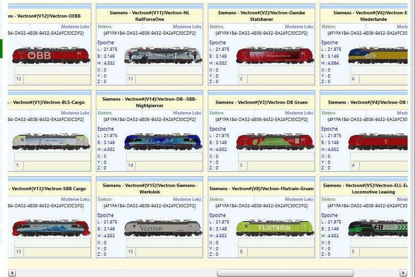
Task: Click title 'Vectron#(V2)!Vectron-Danske Statsbaner'
Action: (262, 16)
